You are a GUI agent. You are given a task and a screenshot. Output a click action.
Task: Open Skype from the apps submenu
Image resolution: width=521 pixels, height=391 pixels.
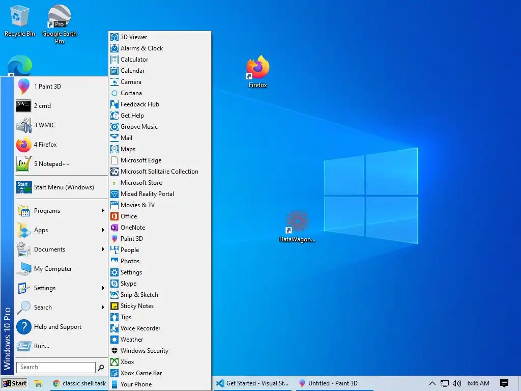coord(160,283)
